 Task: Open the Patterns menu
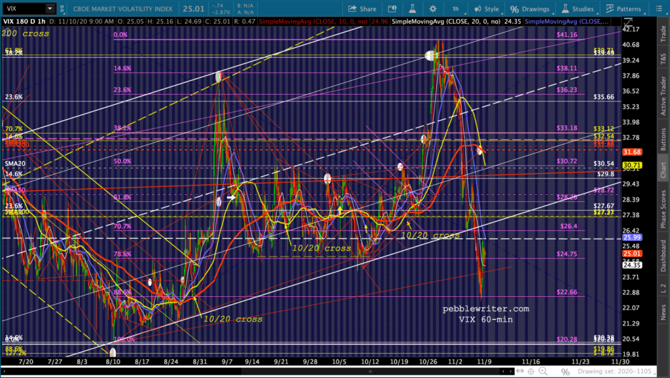coord(624,9)
